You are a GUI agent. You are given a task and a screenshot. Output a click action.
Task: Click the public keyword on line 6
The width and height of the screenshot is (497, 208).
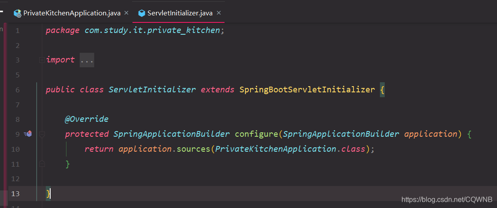pyautogui.click(x=60, y=90)
